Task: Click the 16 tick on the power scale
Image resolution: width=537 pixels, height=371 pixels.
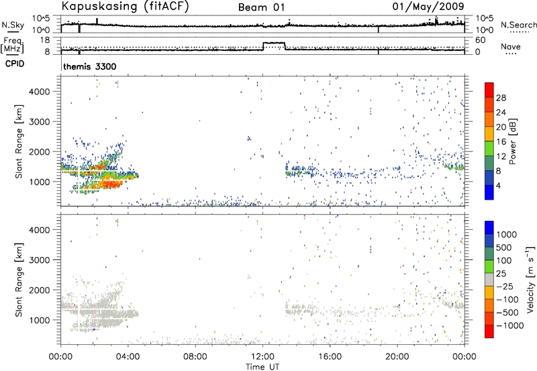Action: coord(501,142)
